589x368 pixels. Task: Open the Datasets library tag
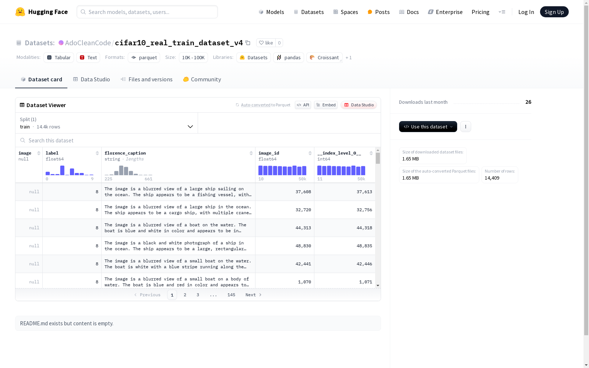click(254, 57)
